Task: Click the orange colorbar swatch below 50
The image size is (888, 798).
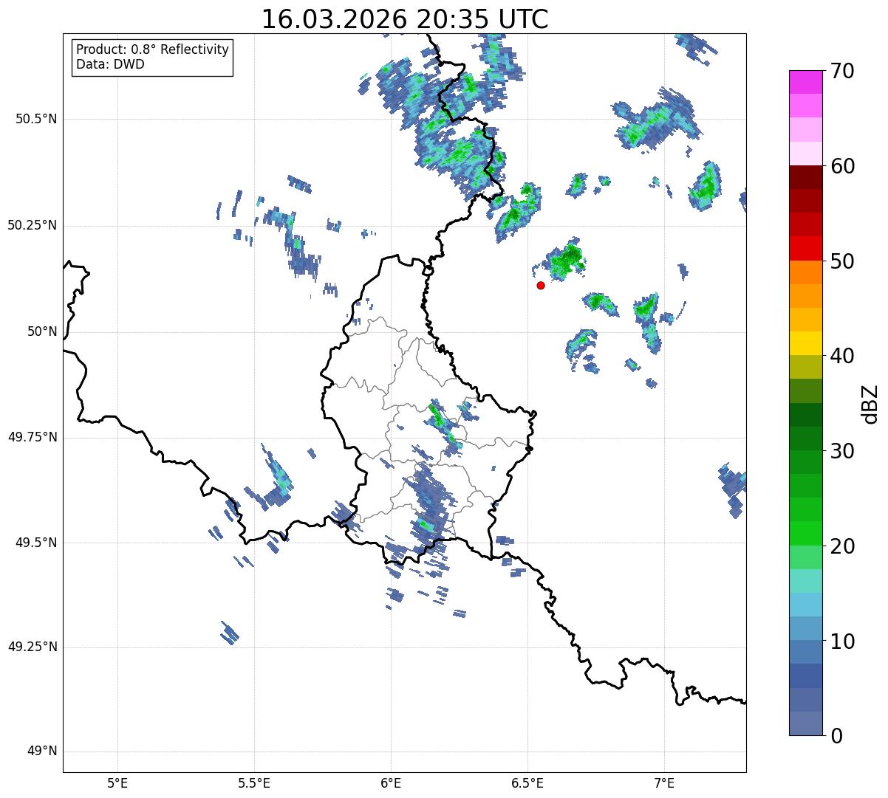Action: (x=806, y=272)
